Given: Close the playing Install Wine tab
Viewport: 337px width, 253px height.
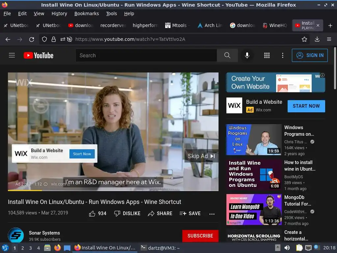Looking at the screenshot, I should click(318, 25).
